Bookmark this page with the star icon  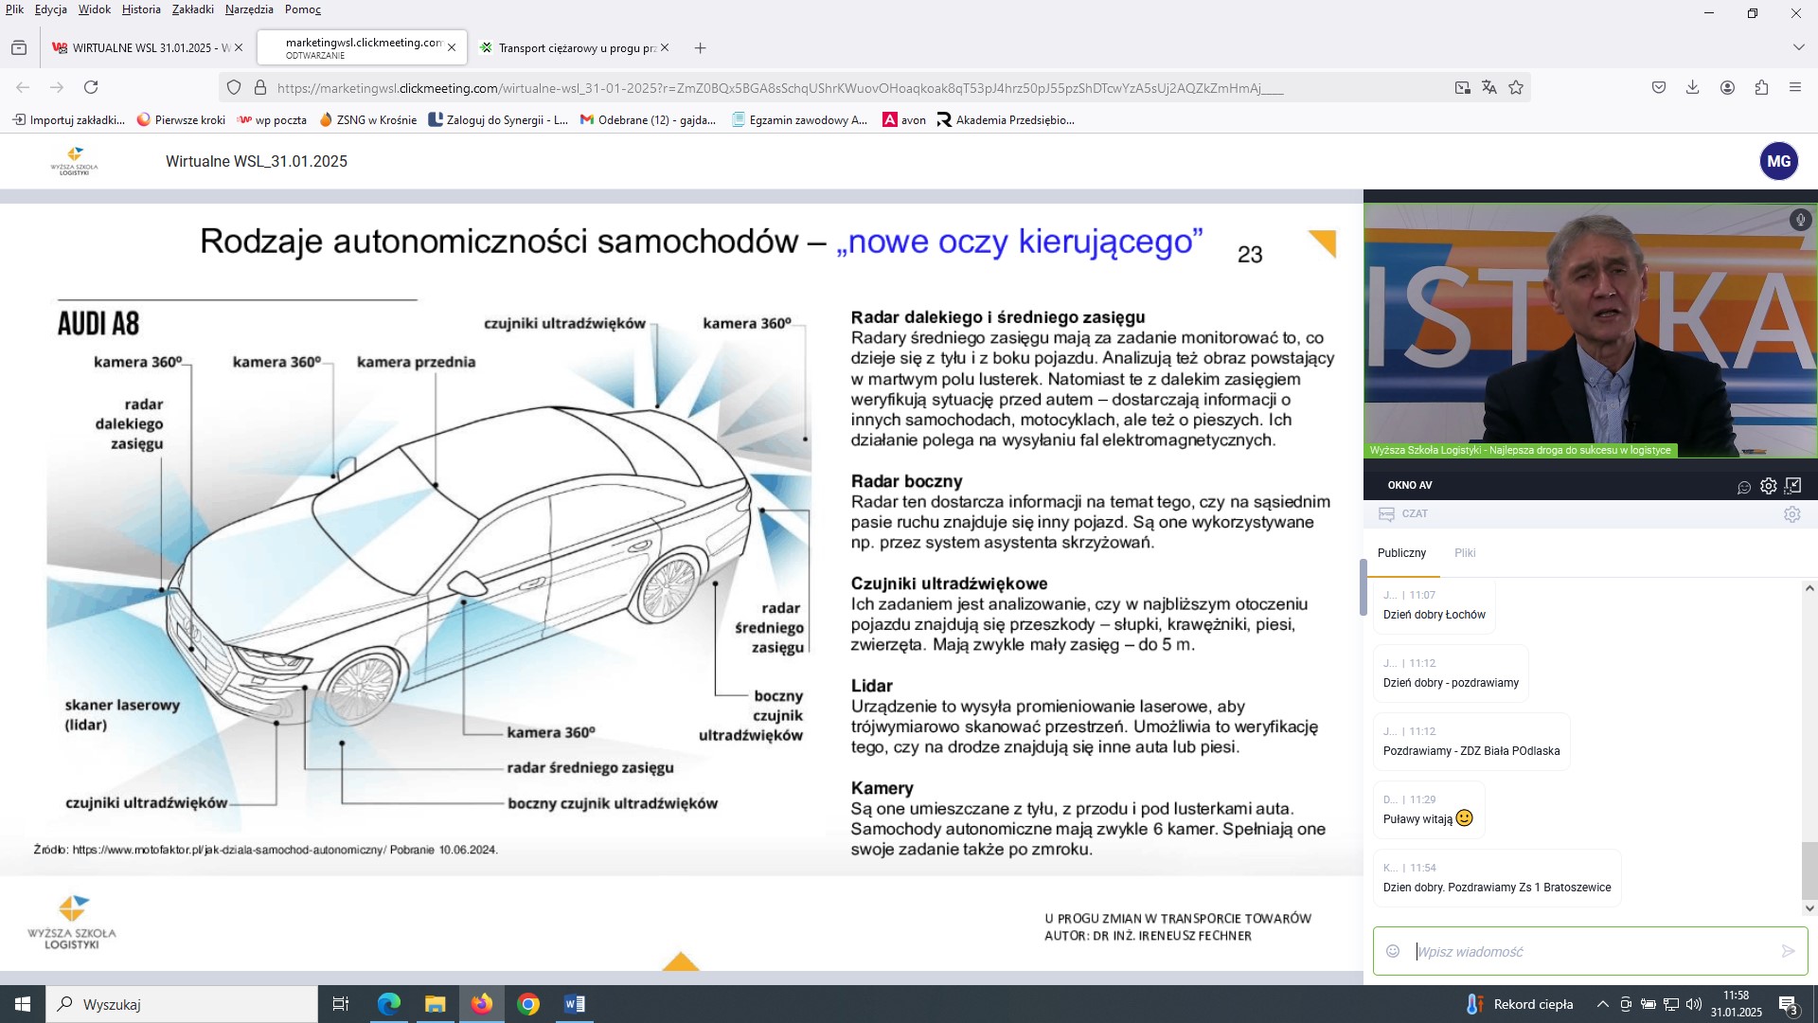(1516, 87)
